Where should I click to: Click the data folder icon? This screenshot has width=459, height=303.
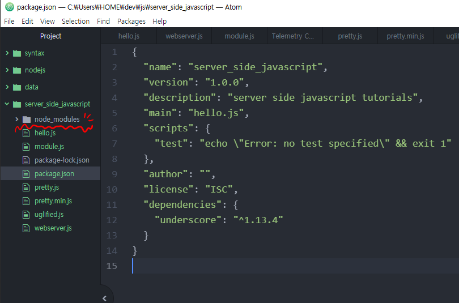coord(17,87)
